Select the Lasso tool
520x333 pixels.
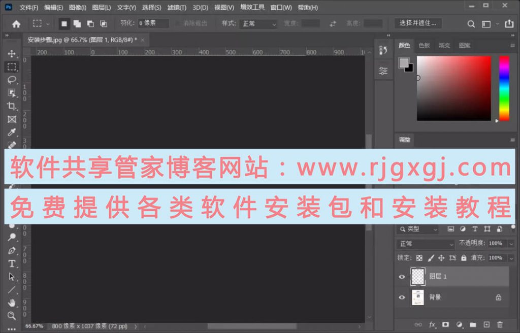click(x=12, y=80)
